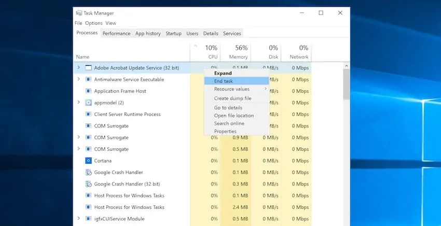The image size is (441, 226).
Task: Select the igfxCUIService Module text
Action: click(x=119, y=219)
